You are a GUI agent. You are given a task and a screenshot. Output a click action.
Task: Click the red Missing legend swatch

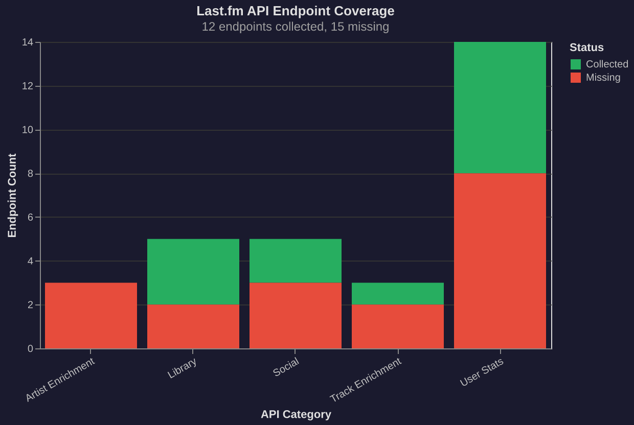click(575, 77)
